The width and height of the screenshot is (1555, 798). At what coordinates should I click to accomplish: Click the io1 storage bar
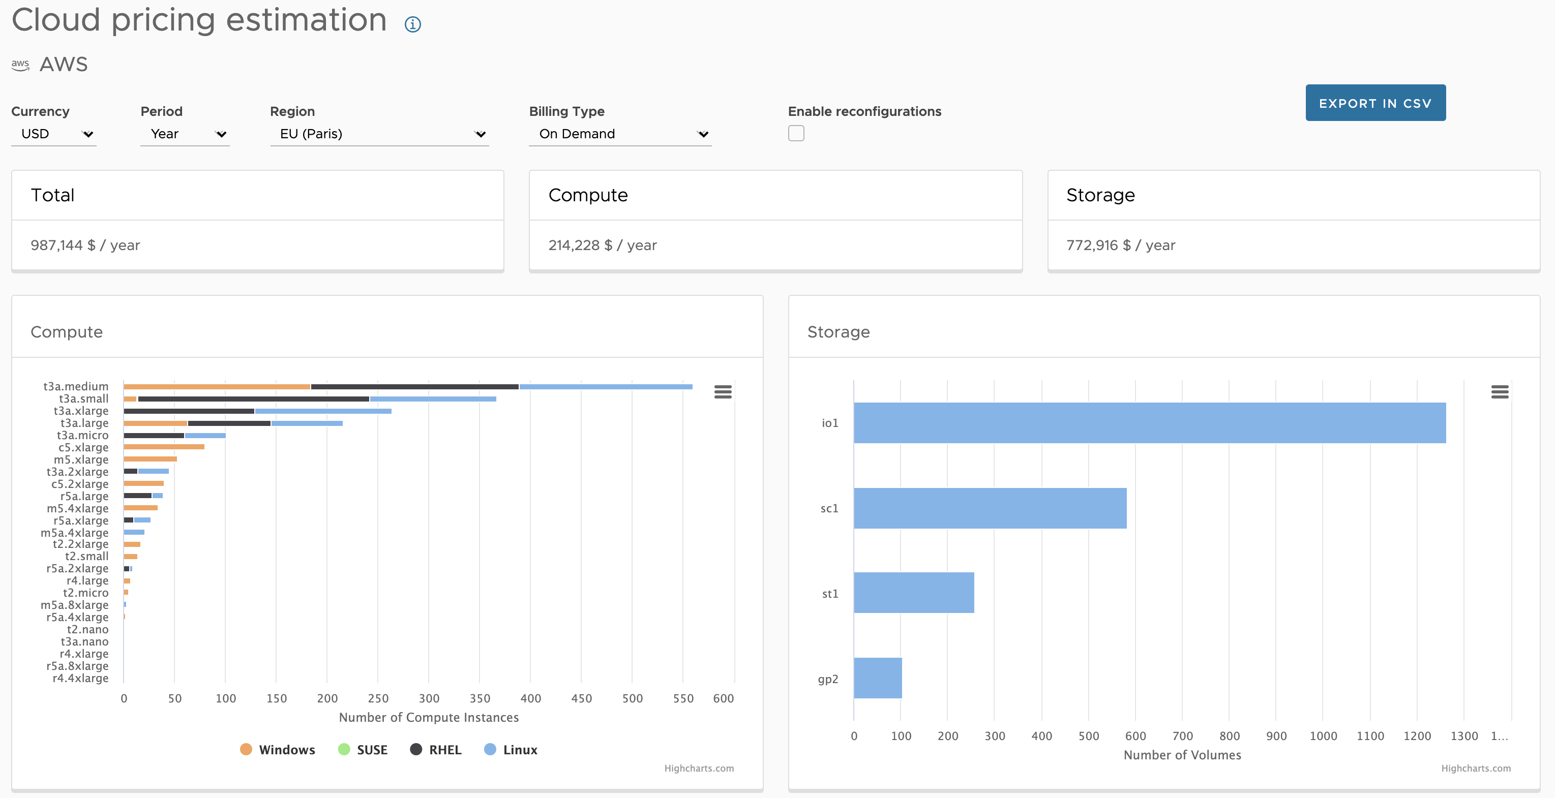click(1149, 423)
